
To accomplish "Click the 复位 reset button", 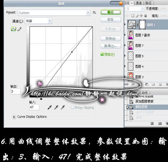I will pos(111,20).
